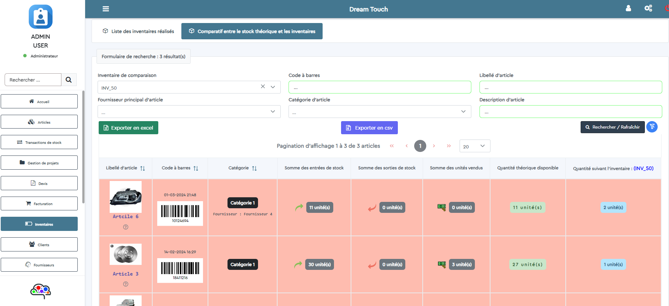Click green entry arrow for Artcile 6
This screenshot has height=306, width=669.
pyautogui.click(x=299, y=207)
